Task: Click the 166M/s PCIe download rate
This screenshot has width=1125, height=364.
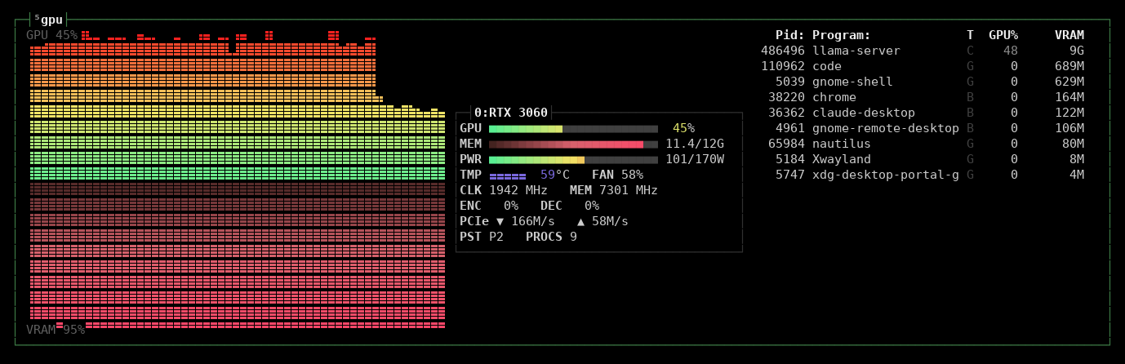Action: pyautogui.click(x=533, y=221)
